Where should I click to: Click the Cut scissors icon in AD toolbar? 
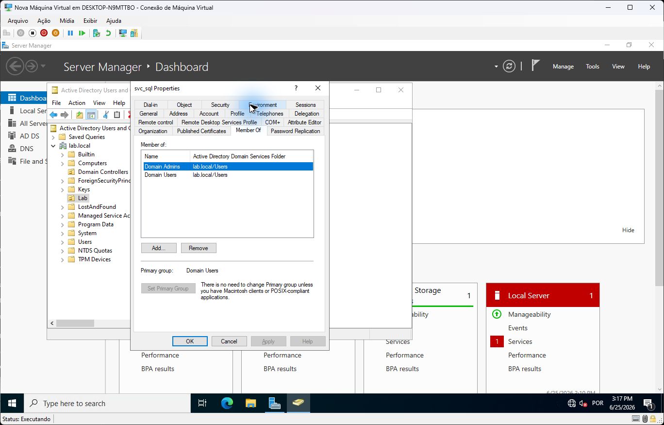point(105,115)
